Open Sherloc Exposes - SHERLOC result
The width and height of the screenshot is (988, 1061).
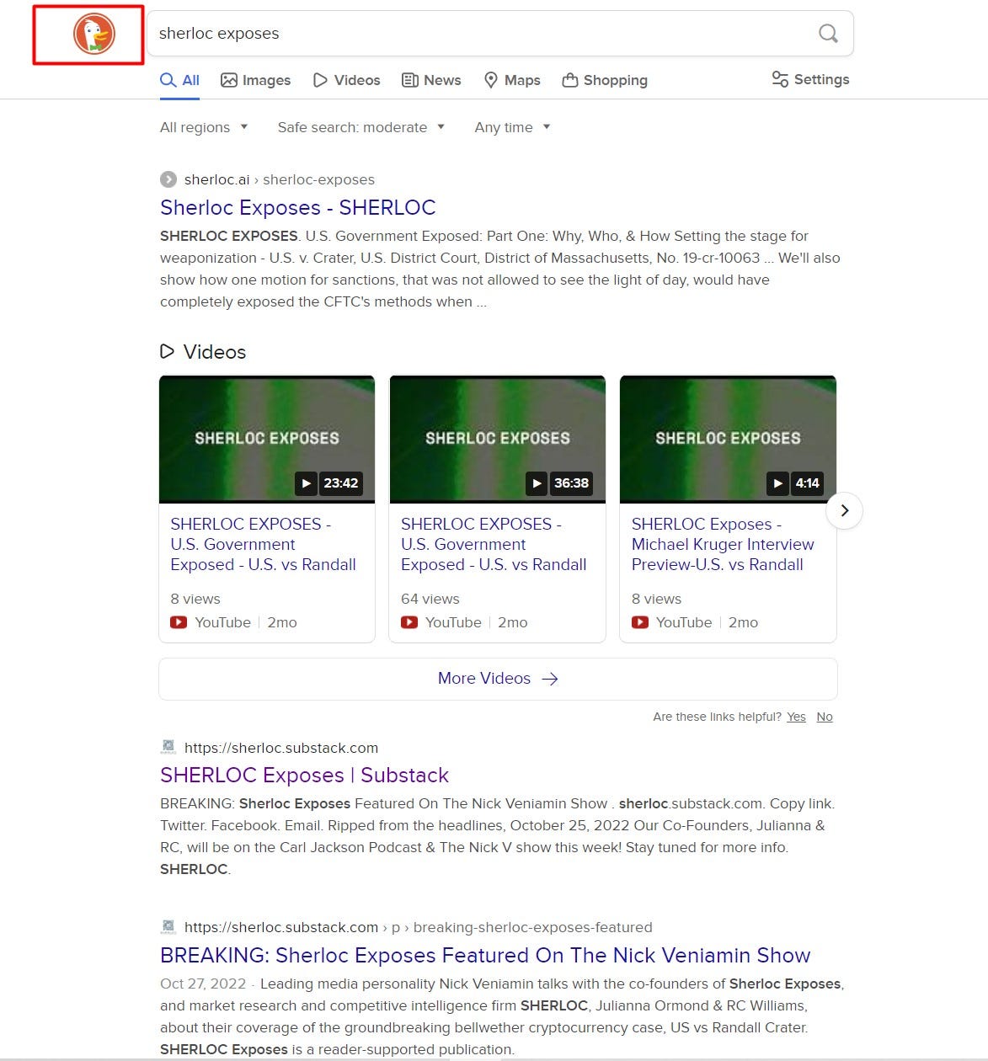coord(298,207)
